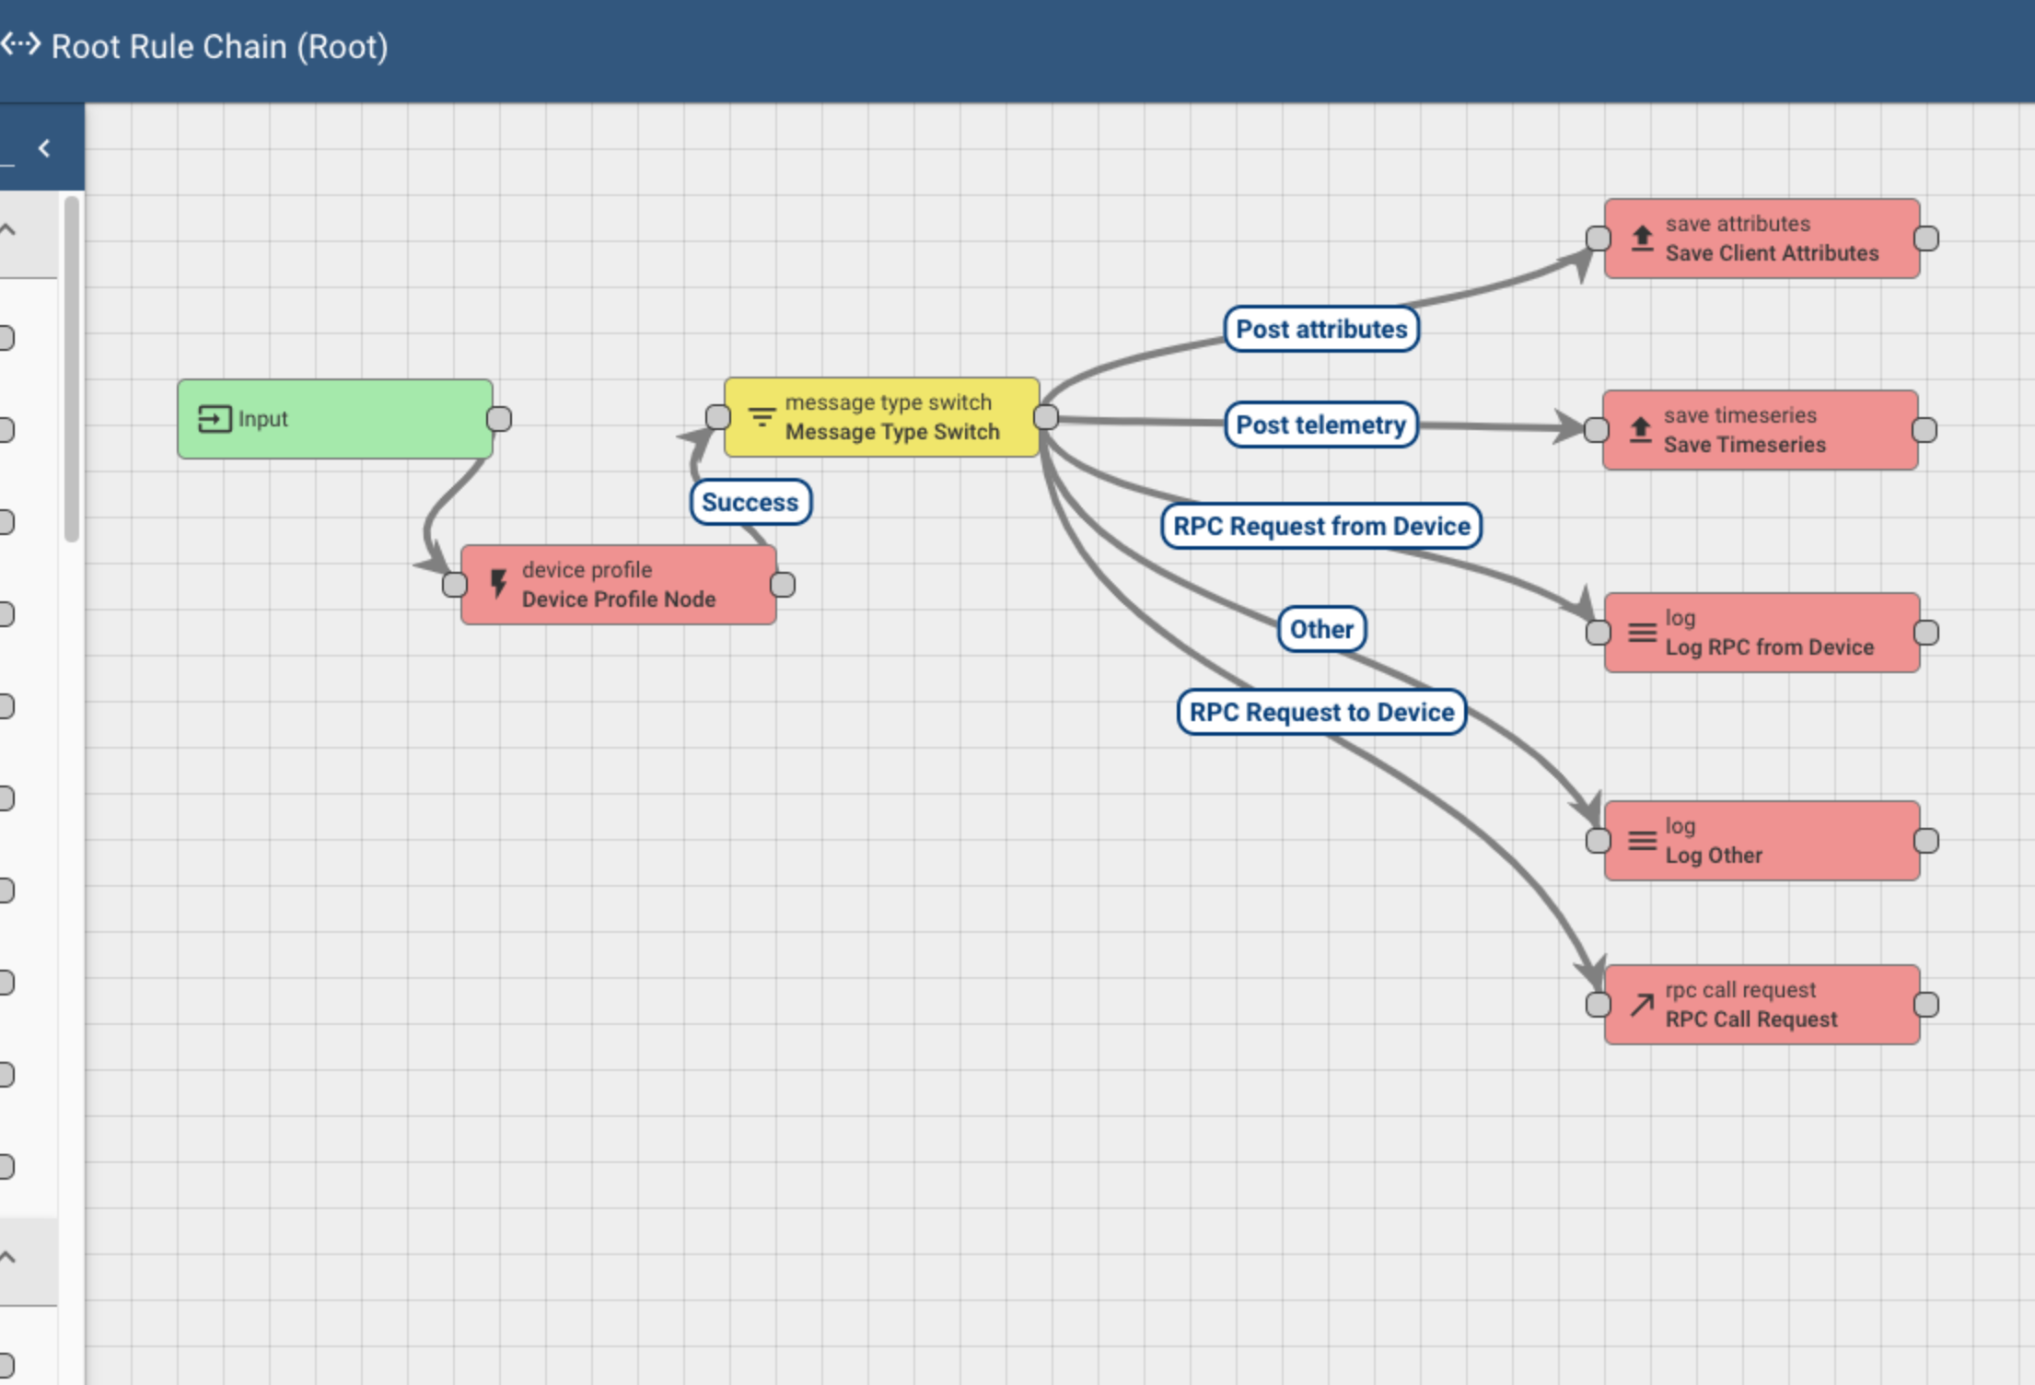Collapse the top section in the left panel
Image resolution: width=2035 pixels, height=1385 pixels.
[9, 230]
